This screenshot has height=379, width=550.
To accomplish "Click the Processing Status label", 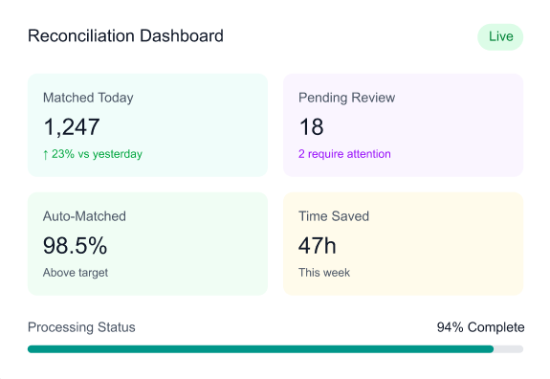I will [x=81, y=327].
